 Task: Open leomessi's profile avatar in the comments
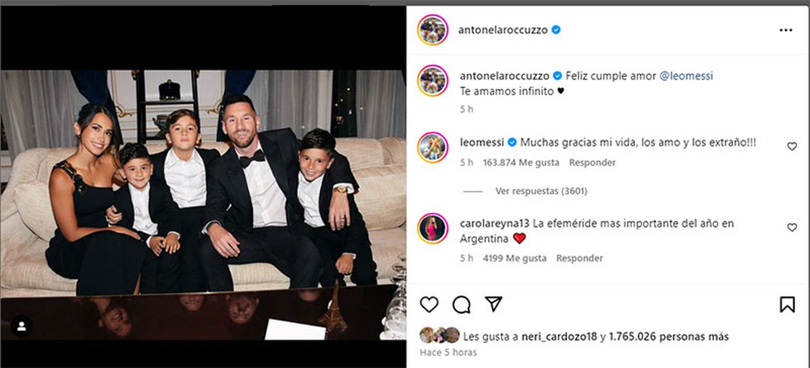[433, 147]
